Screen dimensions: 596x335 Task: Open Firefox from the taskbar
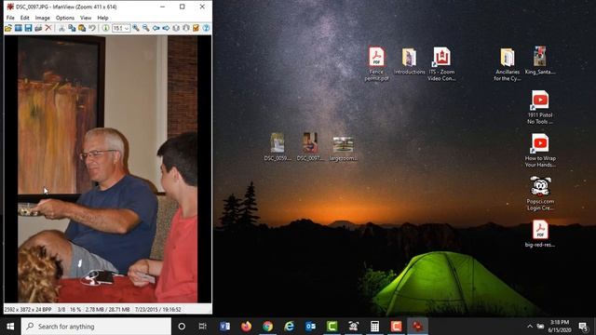246,327
